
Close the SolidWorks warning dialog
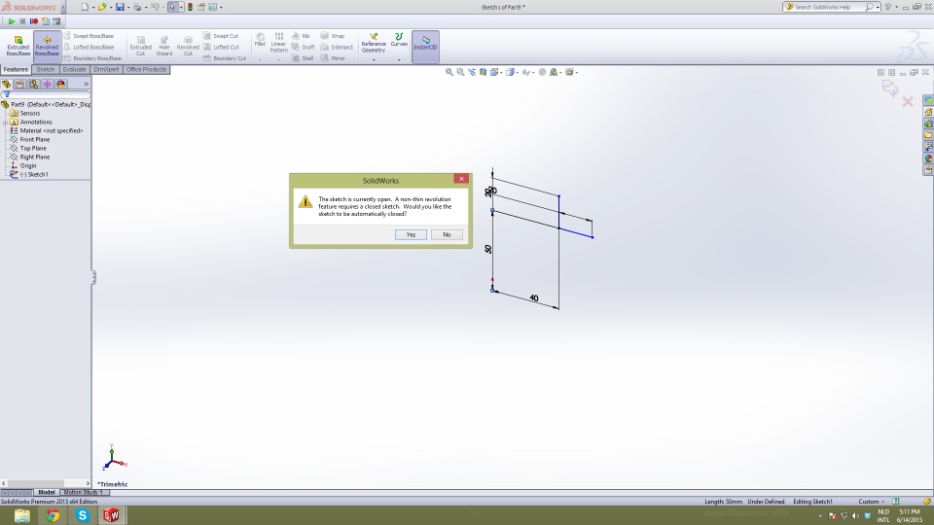(461, 179)
